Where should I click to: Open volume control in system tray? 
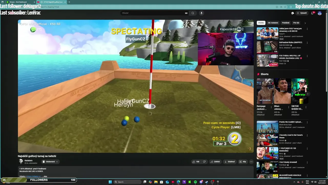(315, 182)
